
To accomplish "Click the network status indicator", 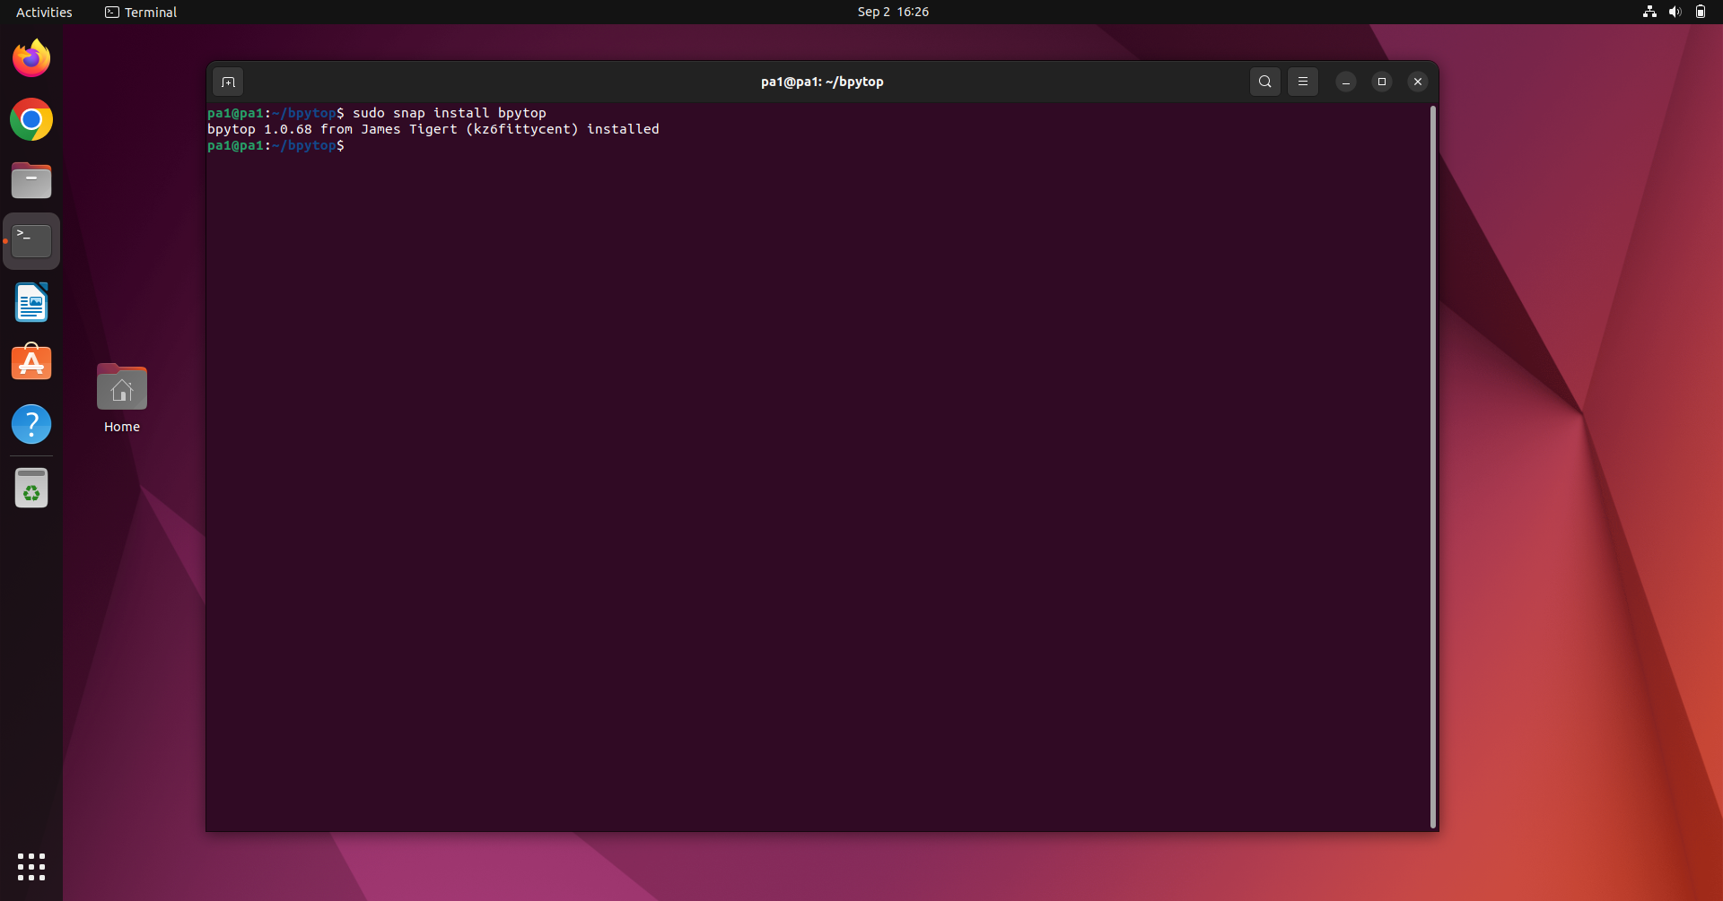I will [1649, 12].
